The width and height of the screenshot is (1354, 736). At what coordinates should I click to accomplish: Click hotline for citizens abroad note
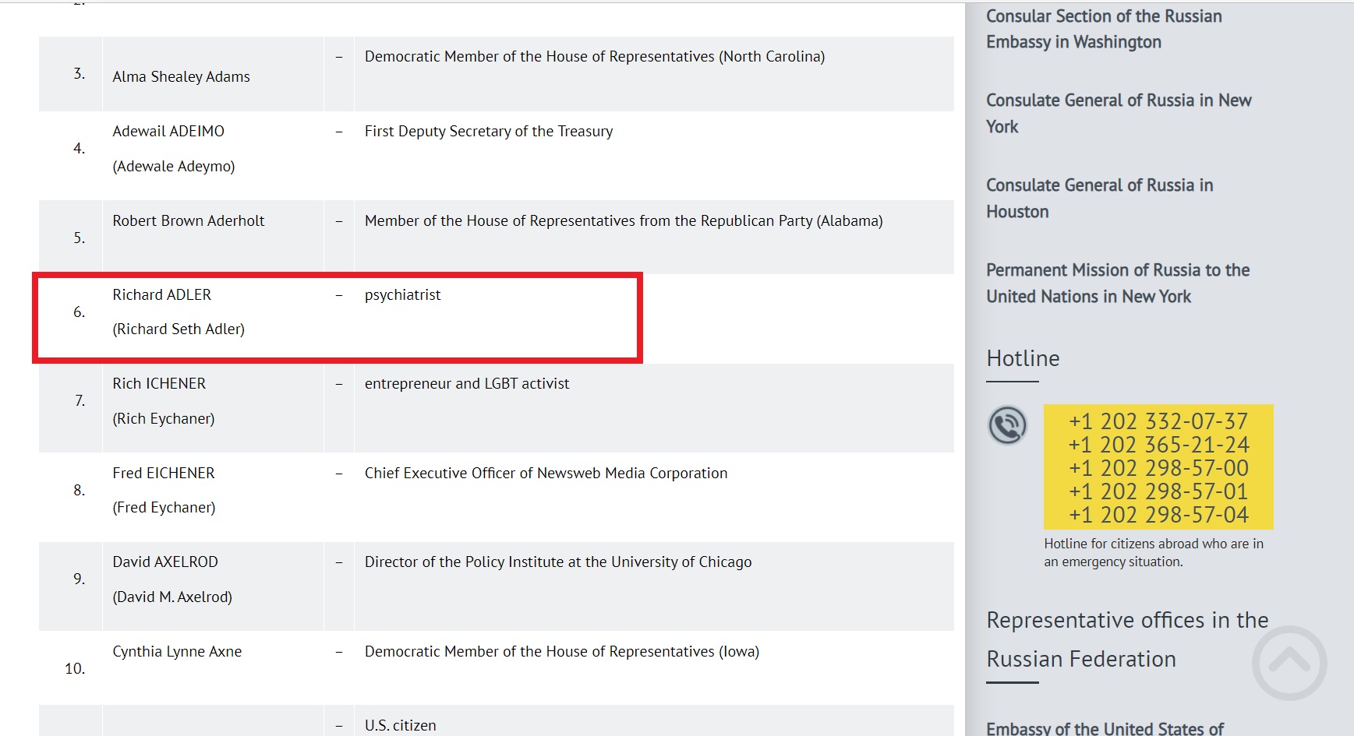(x=1154, y=552)
